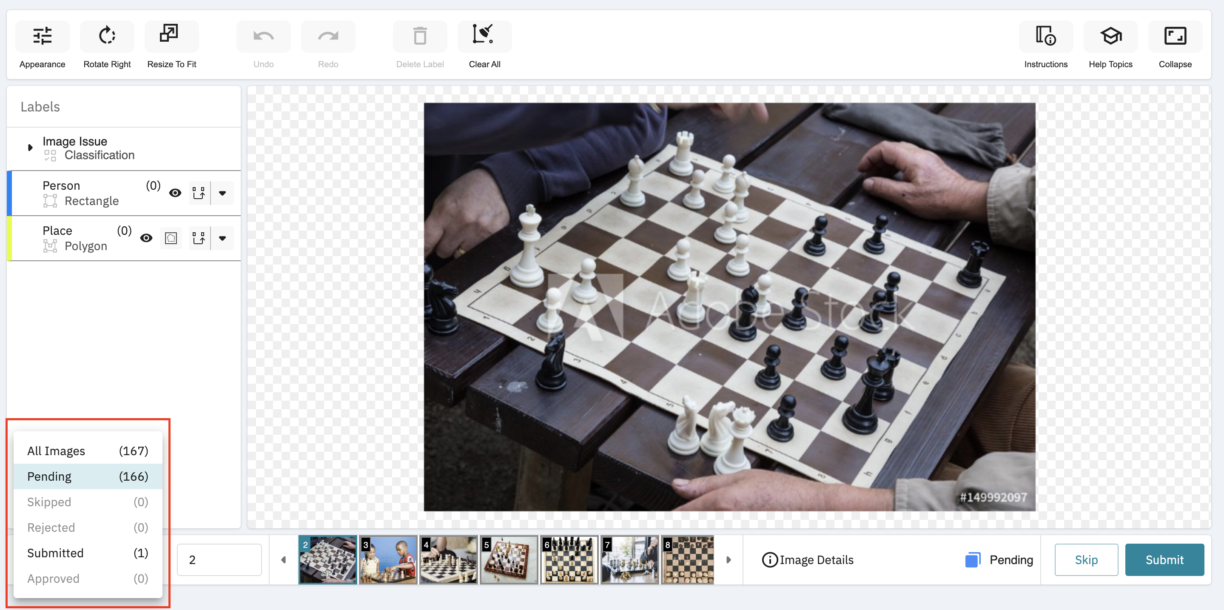Click the Redo arrow icon

[x=328, y=37]
